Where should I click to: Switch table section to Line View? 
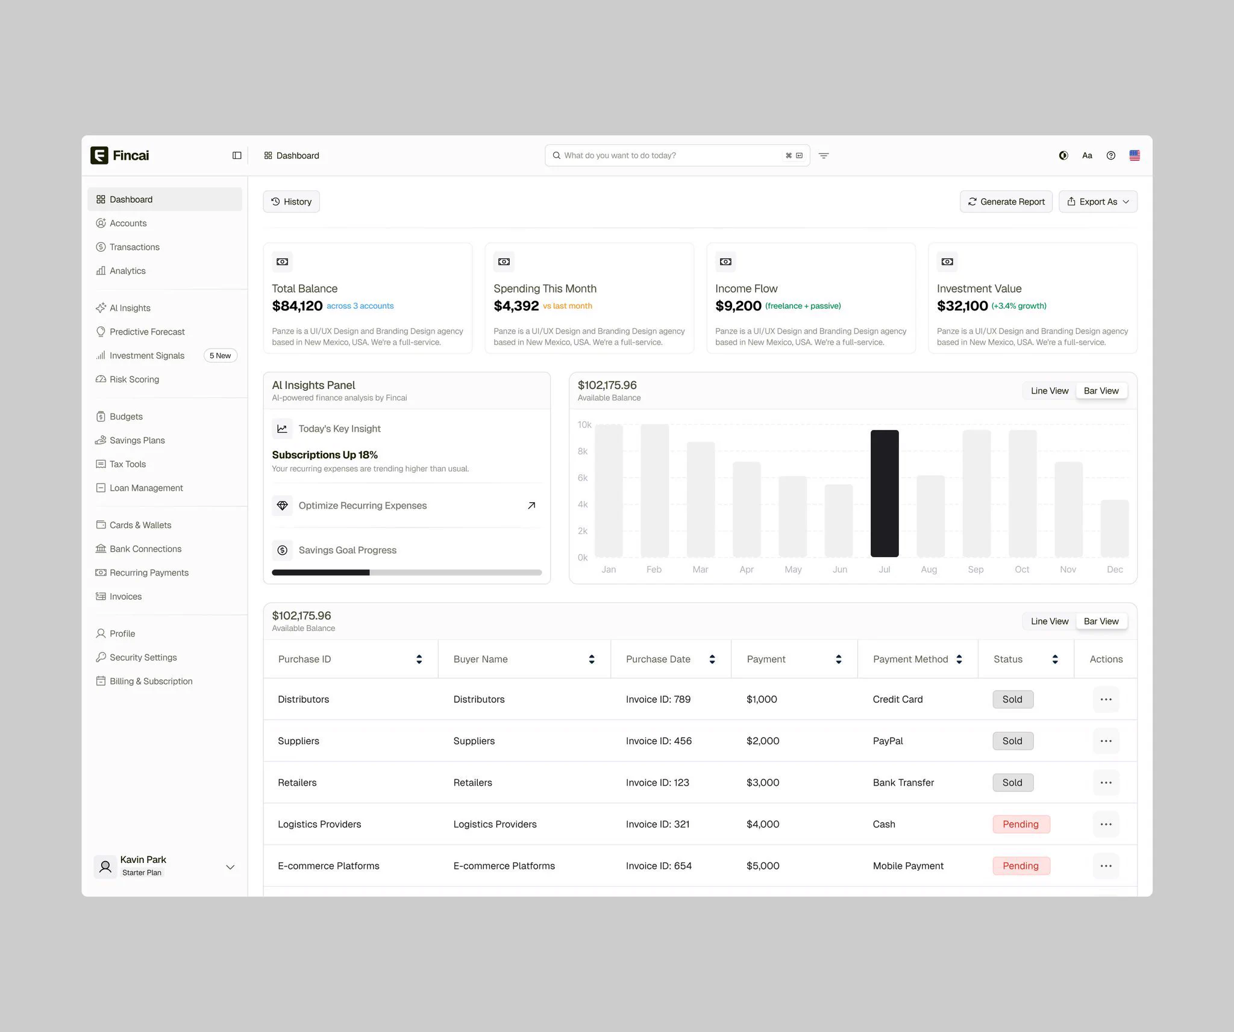click(1049, 621)
